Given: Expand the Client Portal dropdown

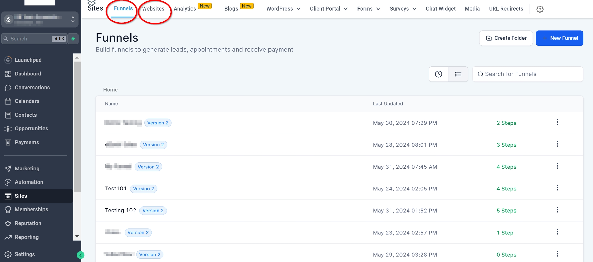Looking at the screenshot, I should pos(329,9).
